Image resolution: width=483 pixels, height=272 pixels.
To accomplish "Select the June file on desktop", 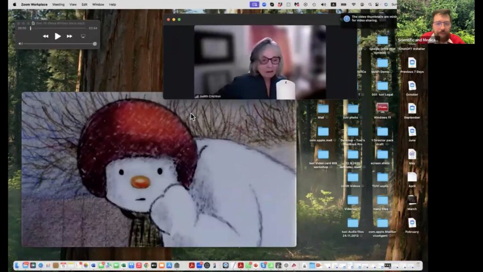I will 412,134.
